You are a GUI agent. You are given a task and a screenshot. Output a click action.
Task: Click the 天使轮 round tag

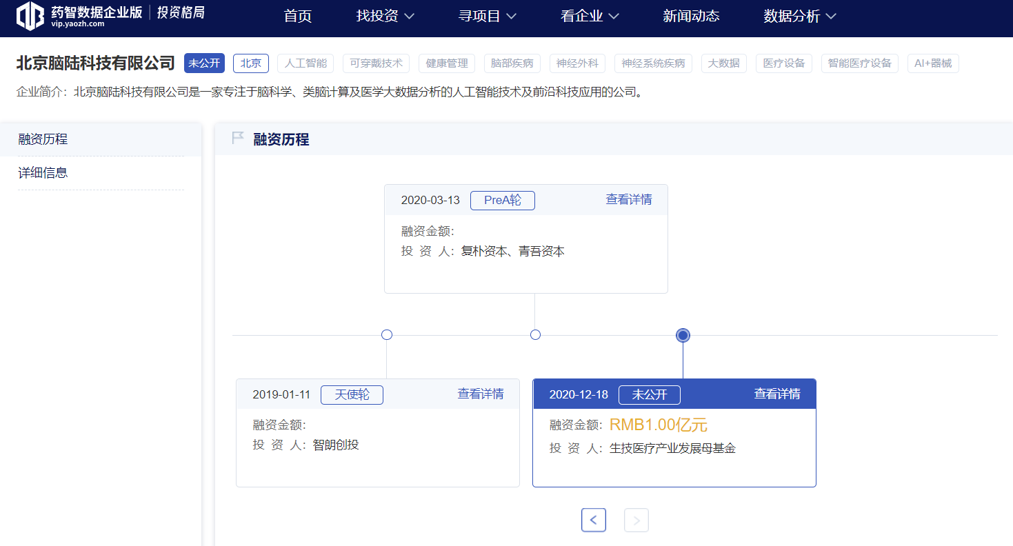pos(352,395)
